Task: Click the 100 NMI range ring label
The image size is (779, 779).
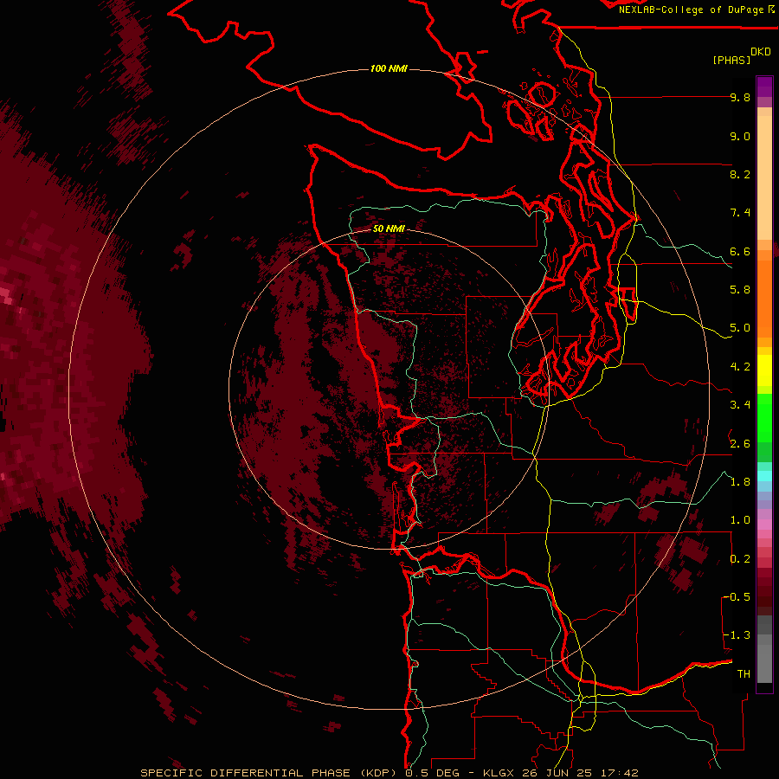Action: click(x=389, y=68)
